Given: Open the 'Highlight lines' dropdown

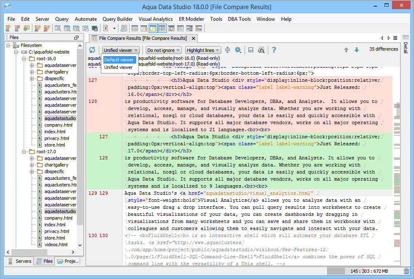Looking at the screenshot, I should 203,50.
